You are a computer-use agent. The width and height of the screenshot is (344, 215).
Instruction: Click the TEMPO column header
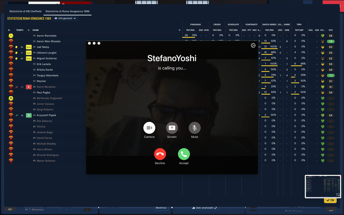(x=20, y=30)
